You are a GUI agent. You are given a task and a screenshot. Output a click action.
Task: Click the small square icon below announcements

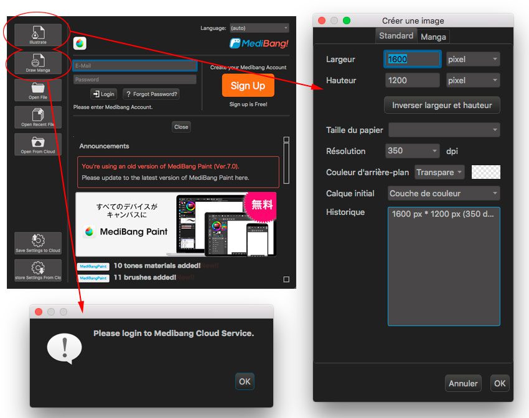286,279
